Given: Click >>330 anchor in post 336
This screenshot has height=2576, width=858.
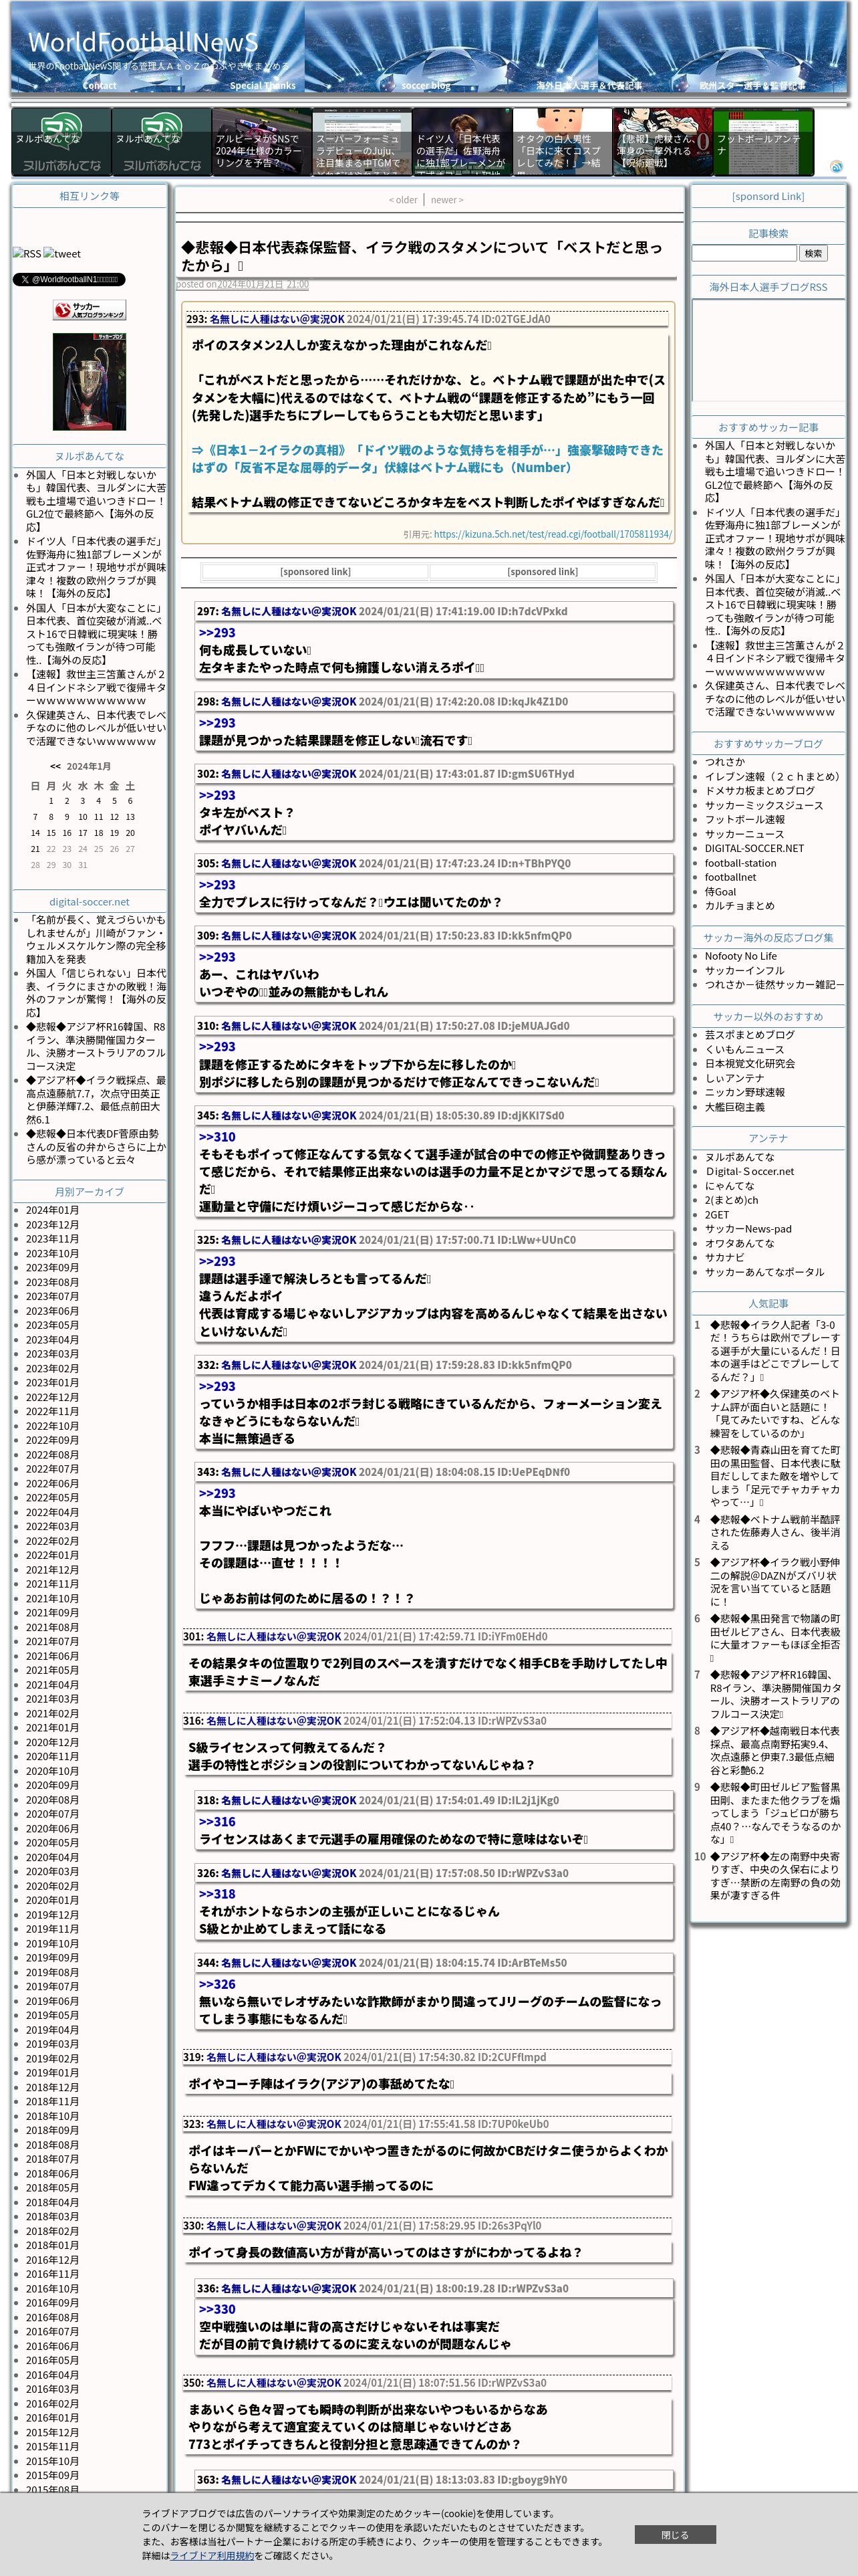Looking at the screenshot, I should coord(217,2309).
